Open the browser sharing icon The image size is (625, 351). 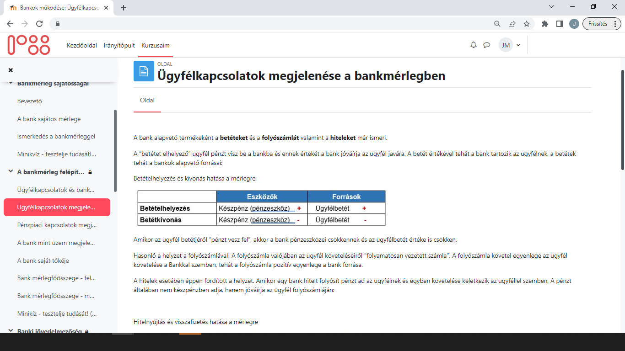coord(512,23)
